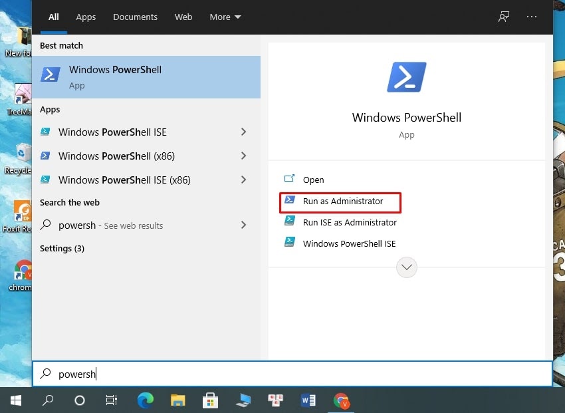Click the search box magnifier icon

45,374
